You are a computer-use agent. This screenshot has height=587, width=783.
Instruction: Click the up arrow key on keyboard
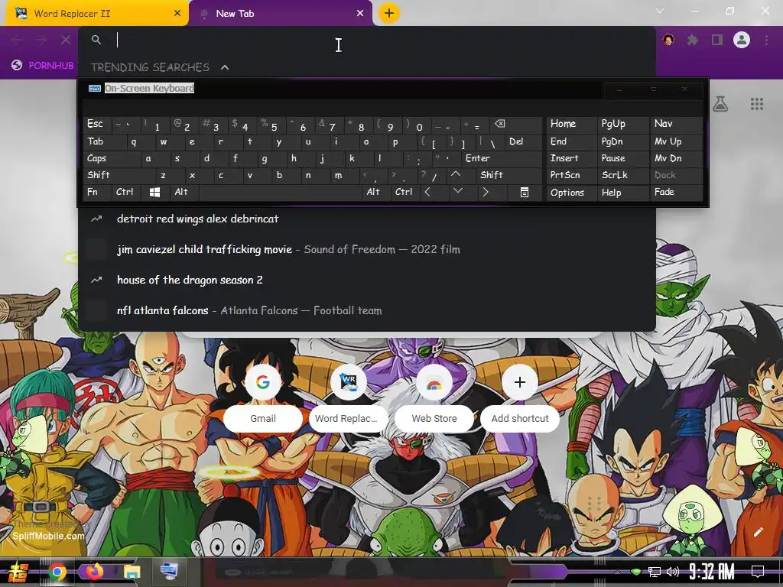pos(456,175)
